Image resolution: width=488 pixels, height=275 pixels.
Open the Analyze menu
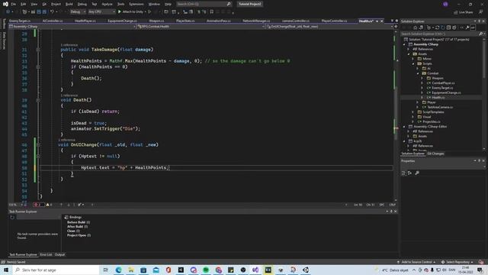107,4
